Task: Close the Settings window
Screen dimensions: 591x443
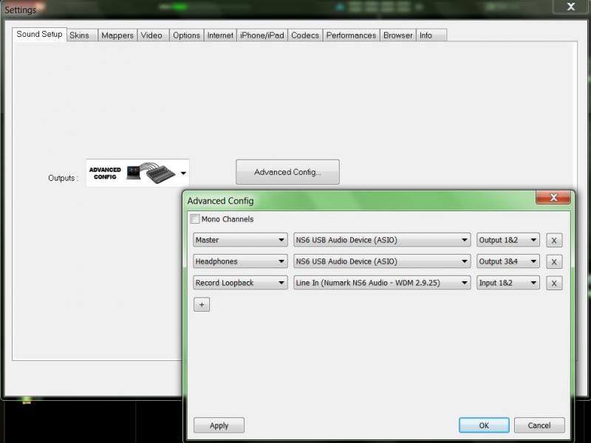Action: [x=571, y=7]
